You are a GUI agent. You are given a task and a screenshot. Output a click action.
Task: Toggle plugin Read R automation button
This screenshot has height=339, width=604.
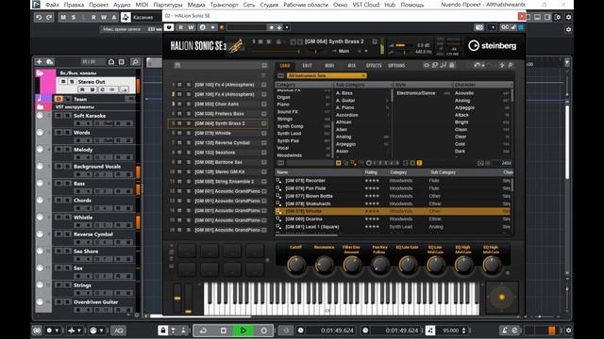coord(180,27)
